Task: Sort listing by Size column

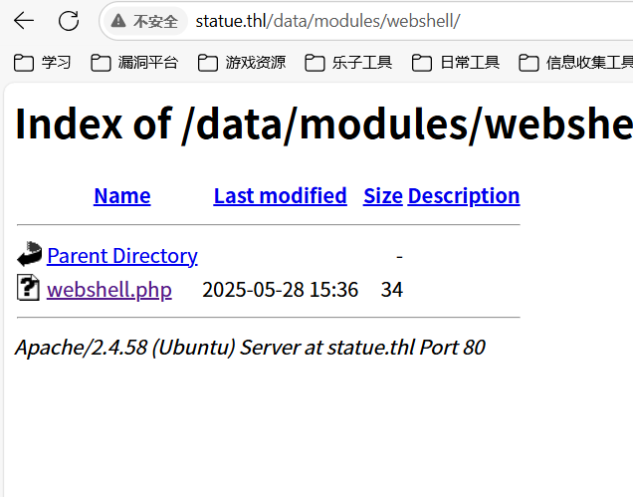Action: (382, 195)
